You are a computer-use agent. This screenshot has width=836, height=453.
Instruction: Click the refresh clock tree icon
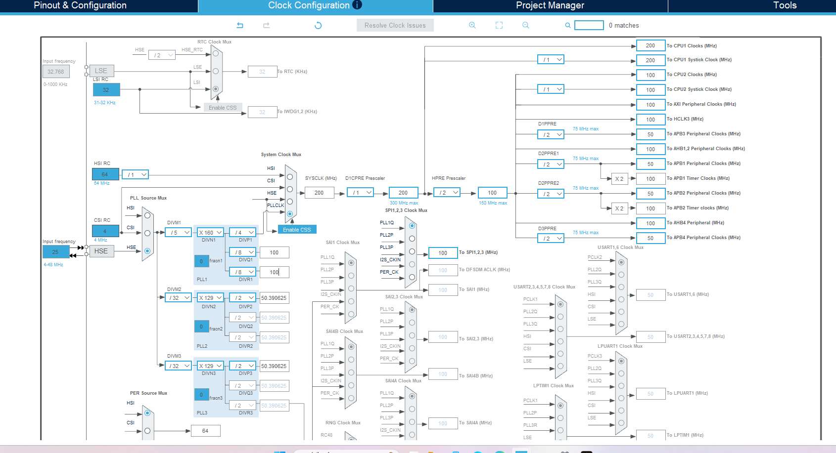click(x=318, y=25)
